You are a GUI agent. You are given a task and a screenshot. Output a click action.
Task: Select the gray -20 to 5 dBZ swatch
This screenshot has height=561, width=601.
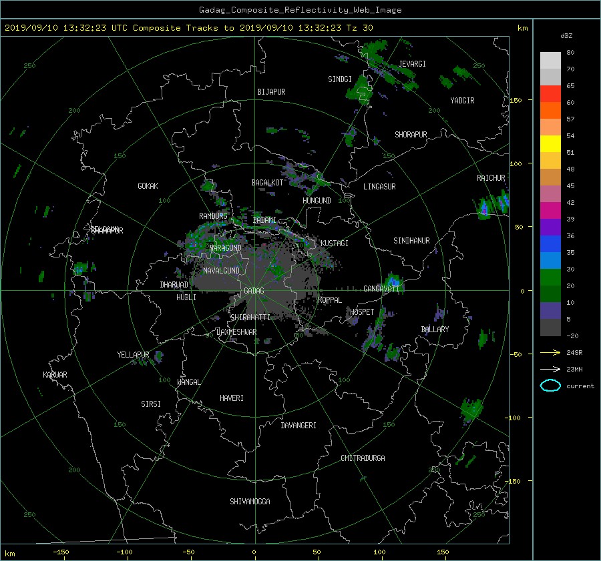tap(550, 328)
